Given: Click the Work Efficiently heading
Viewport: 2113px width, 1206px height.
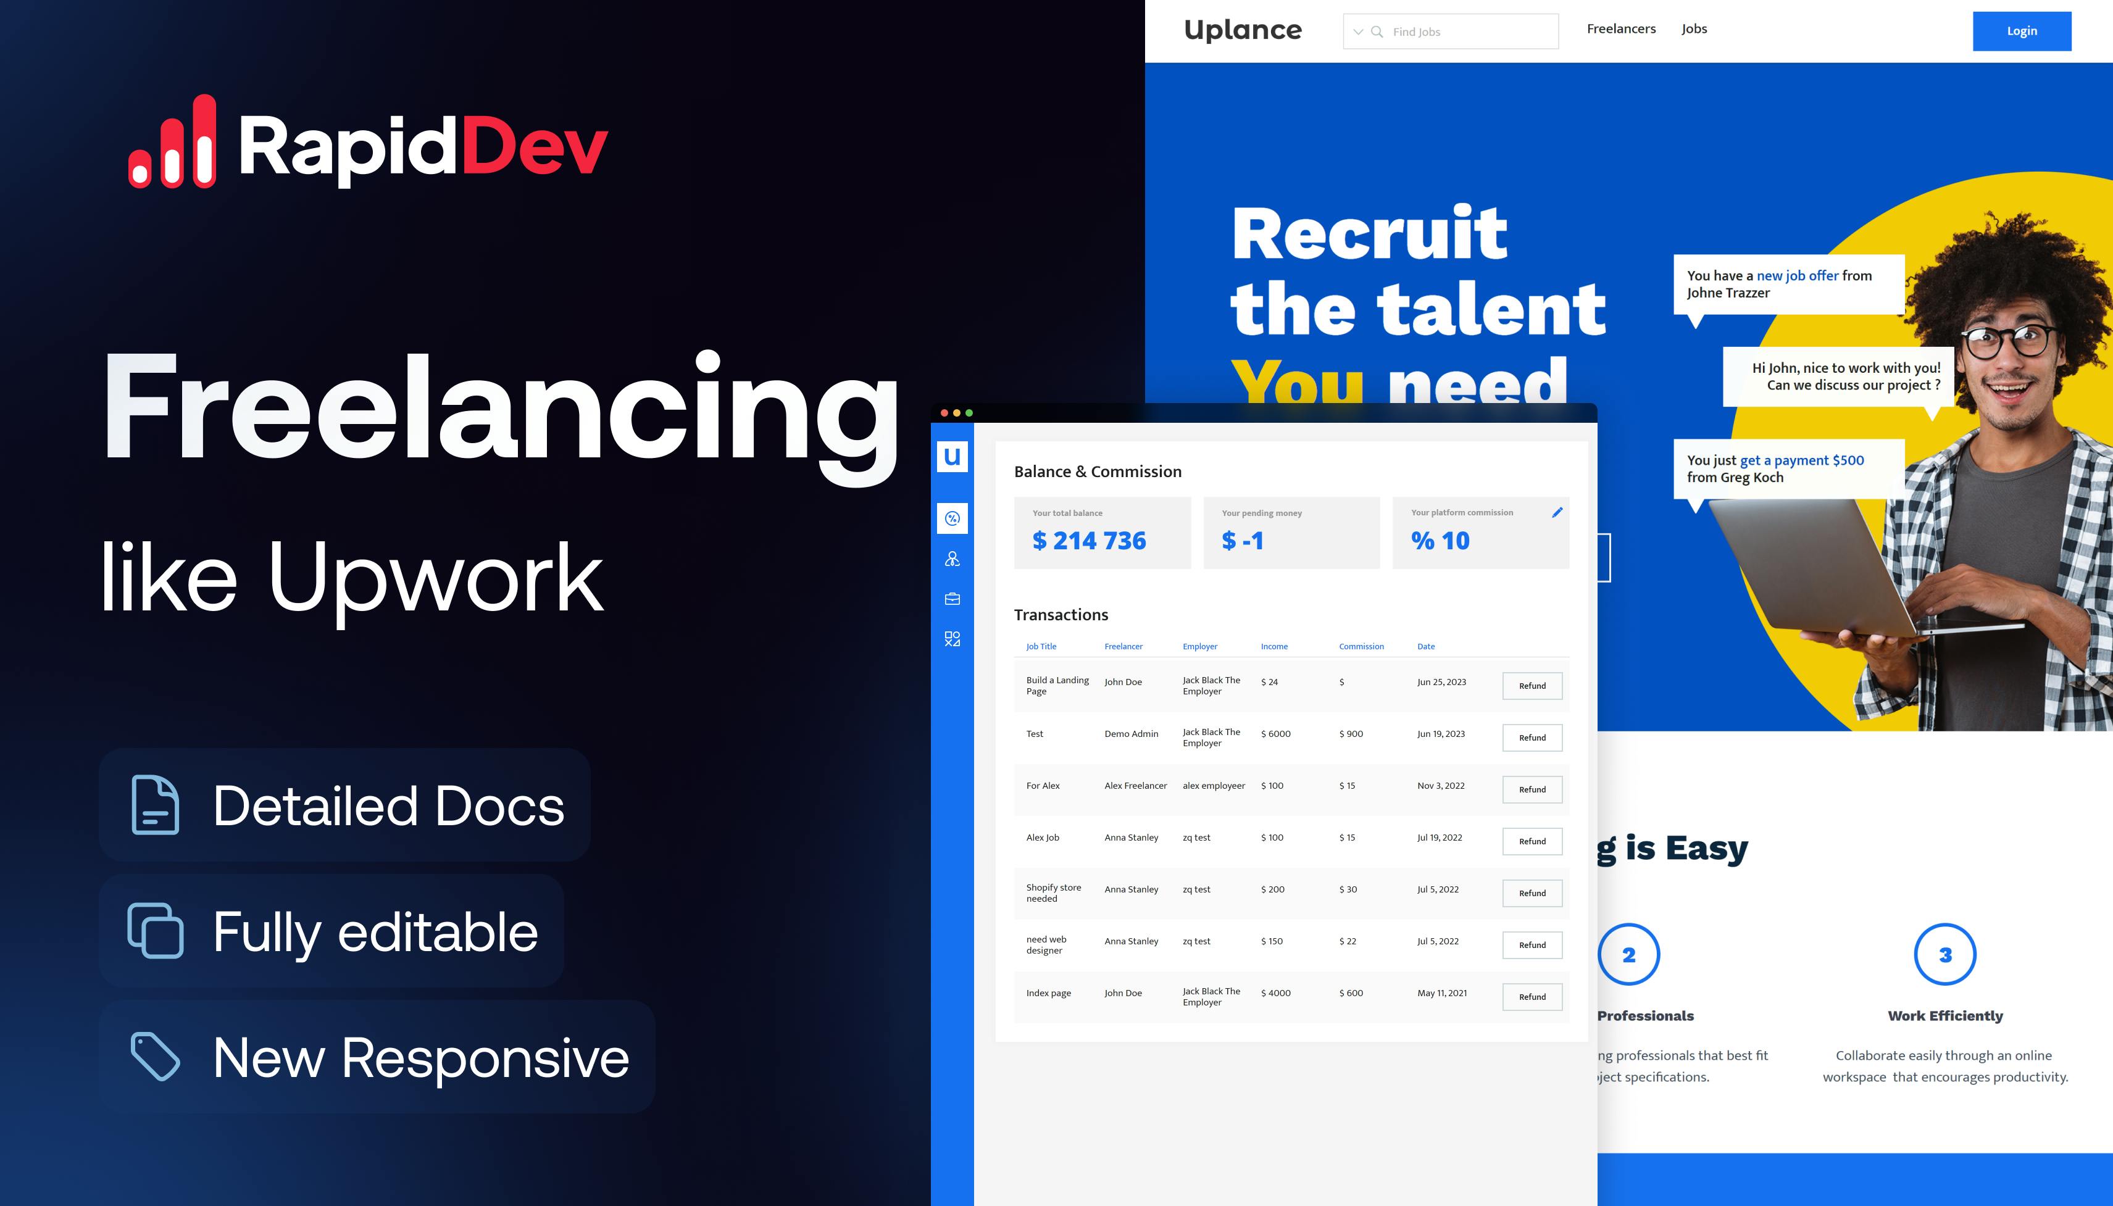Looking at the screenshot, I should 1945,1015.
